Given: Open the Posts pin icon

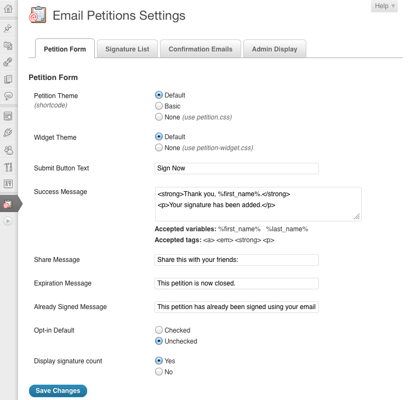Looking at the screenshot, I should pos(8,28).
